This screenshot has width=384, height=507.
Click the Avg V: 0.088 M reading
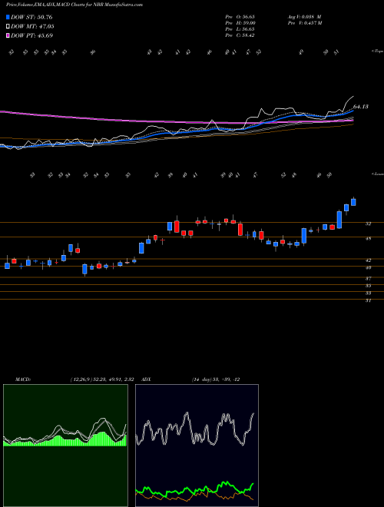[x=304, y=17]
